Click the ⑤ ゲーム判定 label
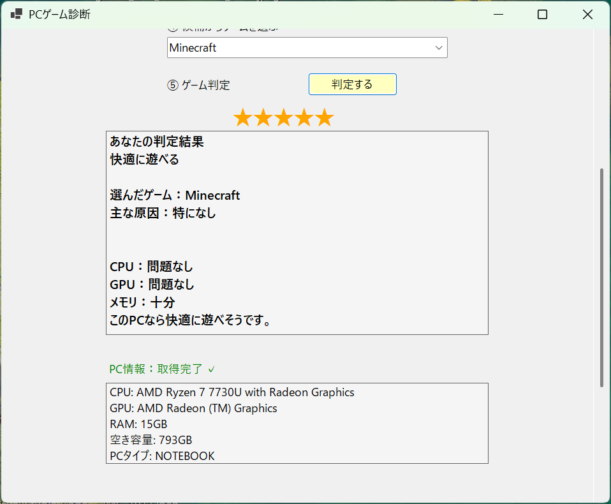This screenshot has width=611, height=504. pyautogui.click(x=199, y=85)
